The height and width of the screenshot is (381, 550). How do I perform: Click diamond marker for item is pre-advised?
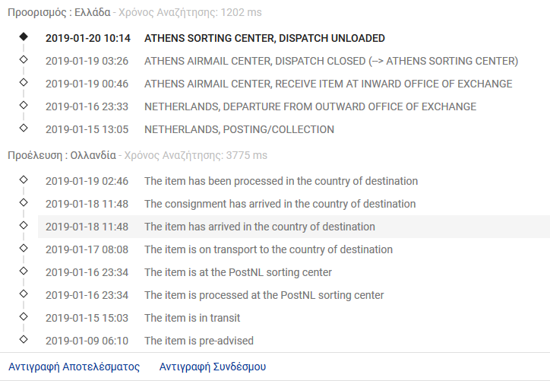24,339
